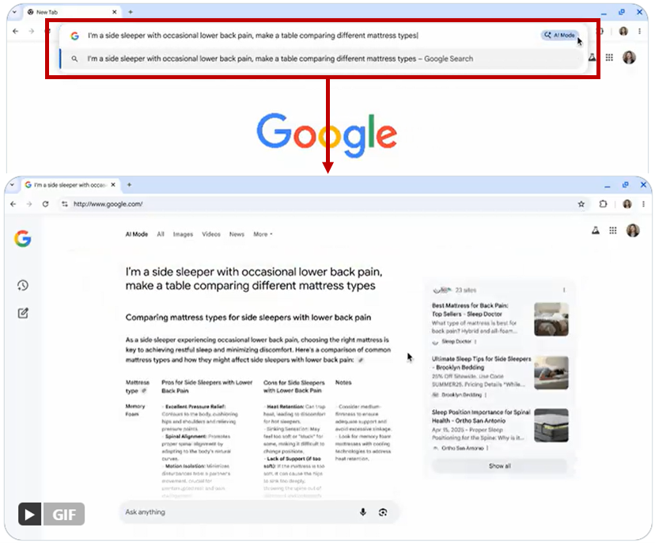The width and height of the screenshot is (655, 543).
Task: Open Google Lens camera icon next to mic
Action: click(384, 512)
